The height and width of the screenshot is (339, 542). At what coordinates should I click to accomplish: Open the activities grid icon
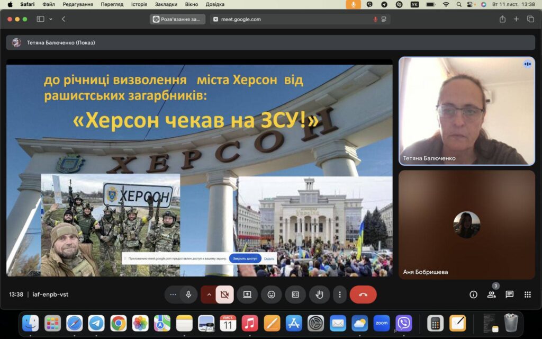click(528, 295)
